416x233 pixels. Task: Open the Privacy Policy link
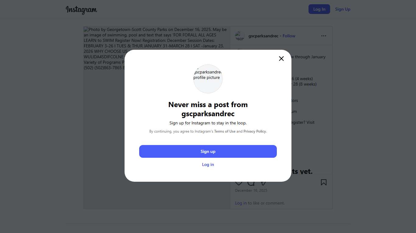coord(255,131)
